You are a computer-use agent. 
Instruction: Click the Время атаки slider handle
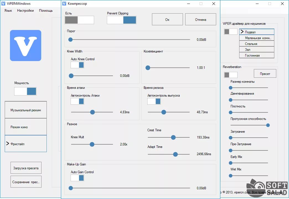click(92, 112)
